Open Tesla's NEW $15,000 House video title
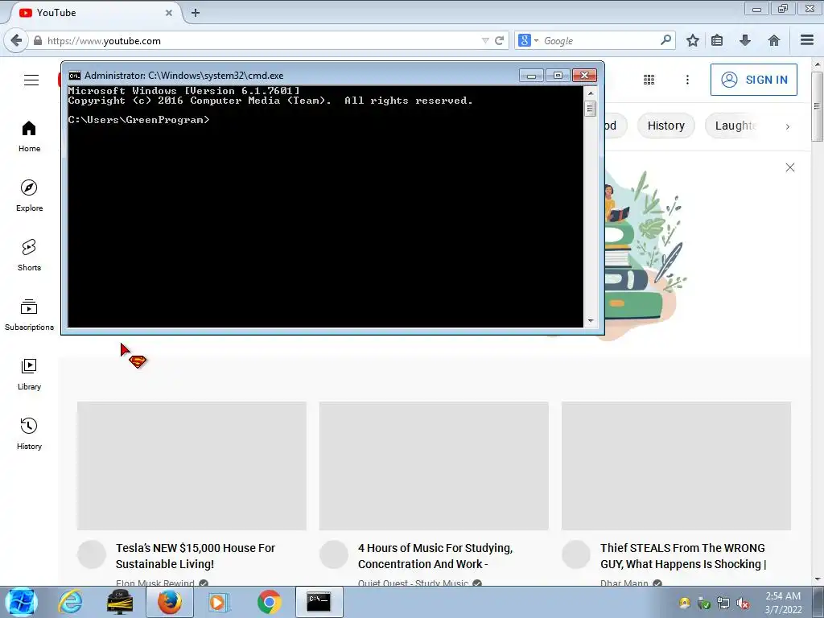Image resolution: width=824 pixels, height=618 pixels. pyautogui.click(x=195, y=556)
